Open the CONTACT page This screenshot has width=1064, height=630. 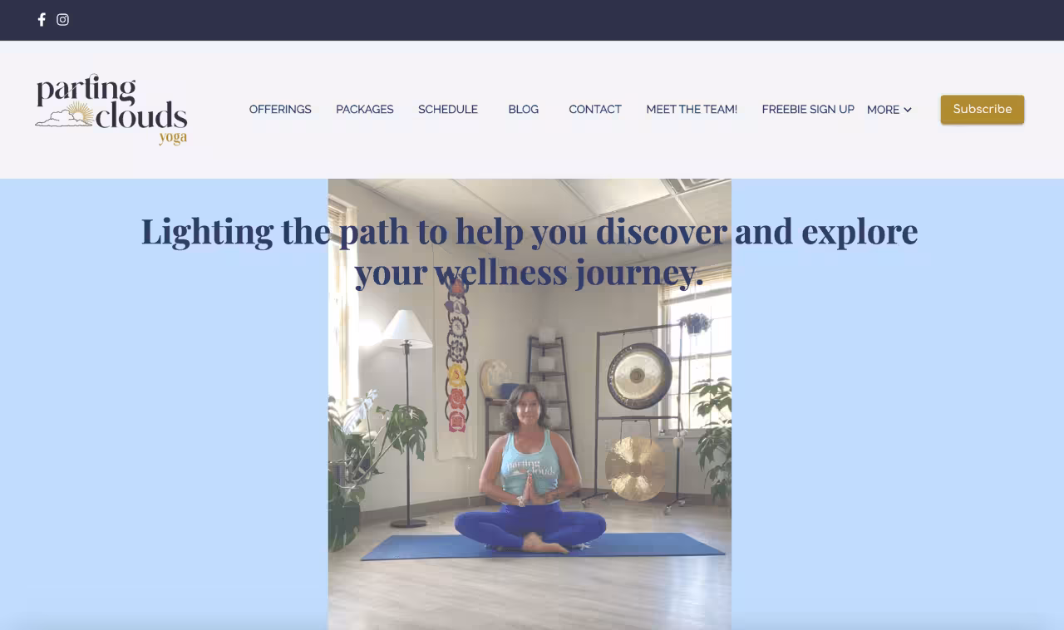click(x=595, y=110)
